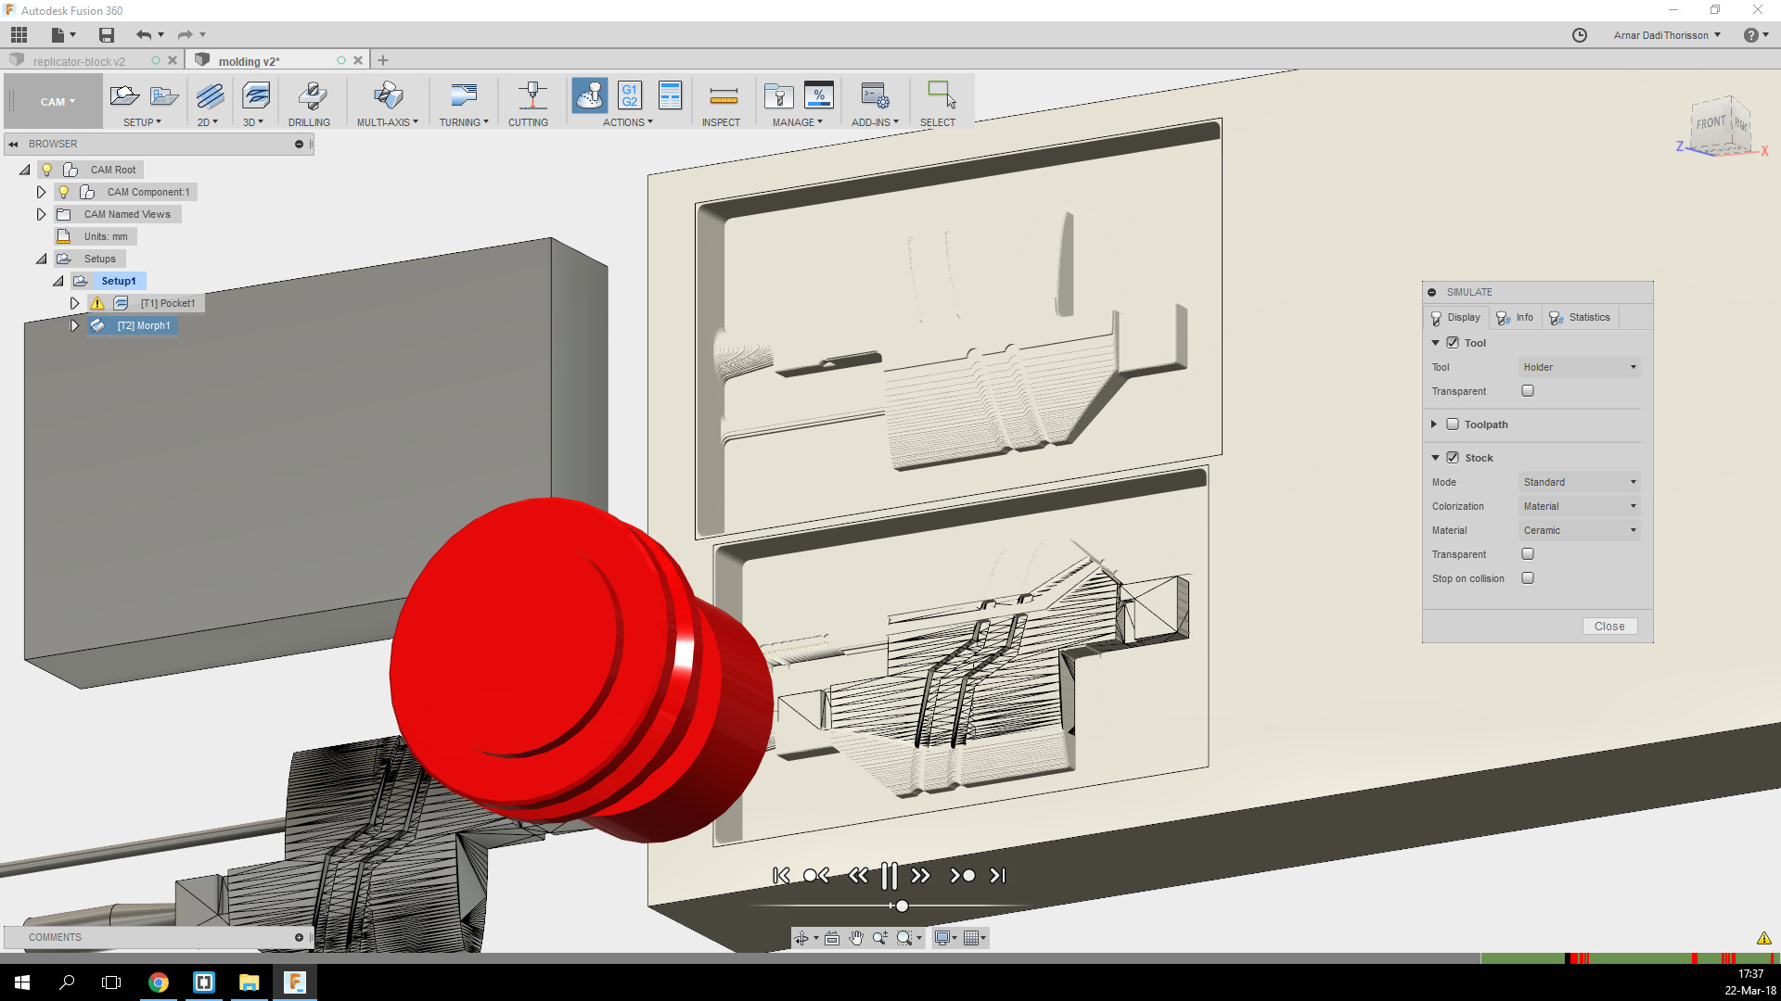The image size is (1781, 1001).
Task: Click the Save icon in top bar
Action: [107, 35]
